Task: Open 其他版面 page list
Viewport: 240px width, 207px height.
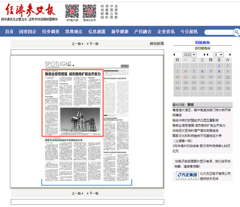Action: pos(157,44)
